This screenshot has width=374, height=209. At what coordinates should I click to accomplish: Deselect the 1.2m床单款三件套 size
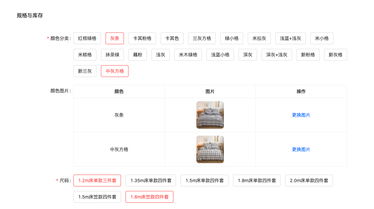[x=97, y=180]
